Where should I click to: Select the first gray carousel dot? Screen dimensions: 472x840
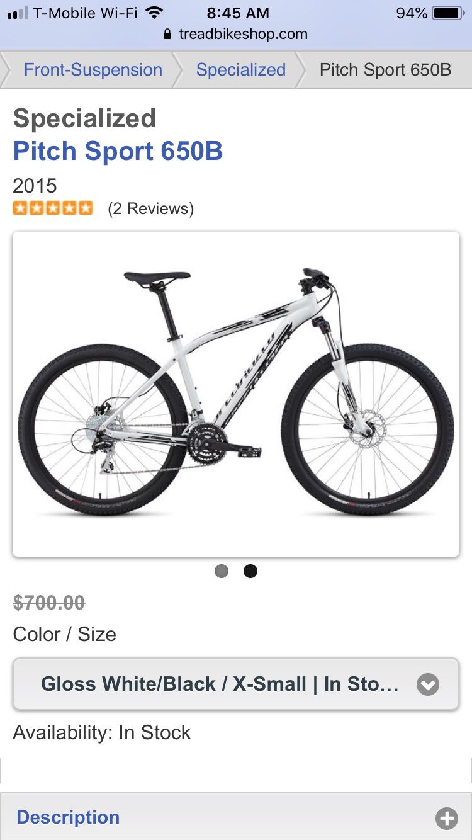tap(222, 571)
